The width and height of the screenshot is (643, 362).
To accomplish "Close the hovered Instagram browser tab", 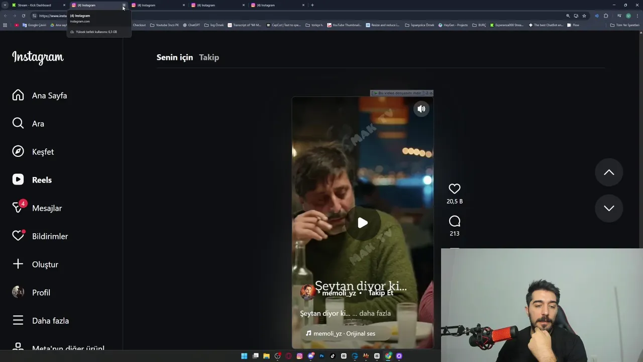I will 124,5.
